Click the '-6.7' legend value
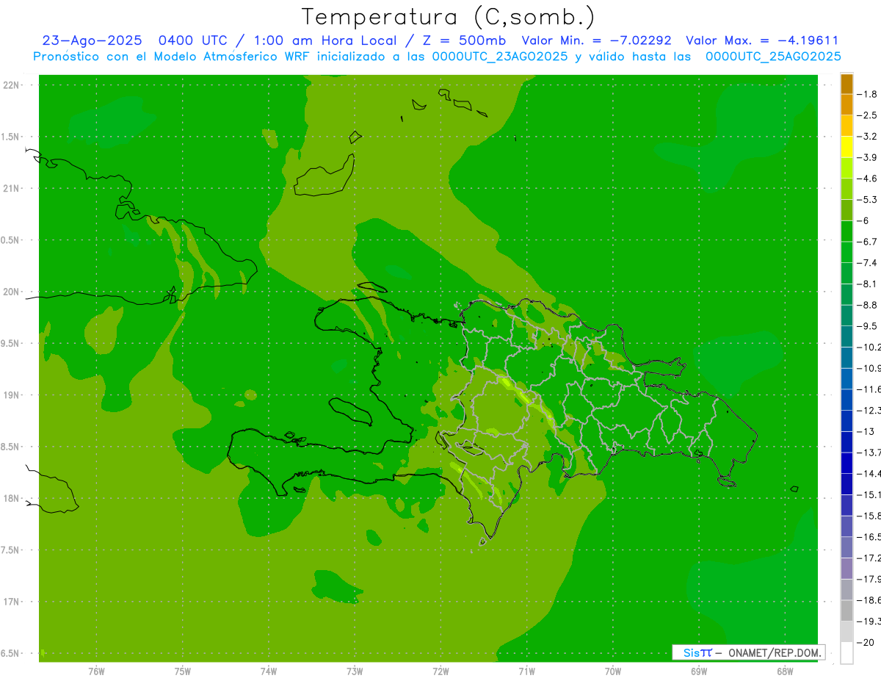Image resolution: width=881 pixels, height=681 pixels. click(867, 242)
